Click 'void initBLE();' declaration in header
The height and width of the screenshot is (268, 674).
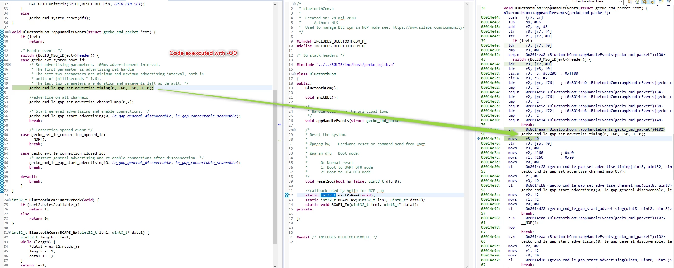click(x=321, y=97)
